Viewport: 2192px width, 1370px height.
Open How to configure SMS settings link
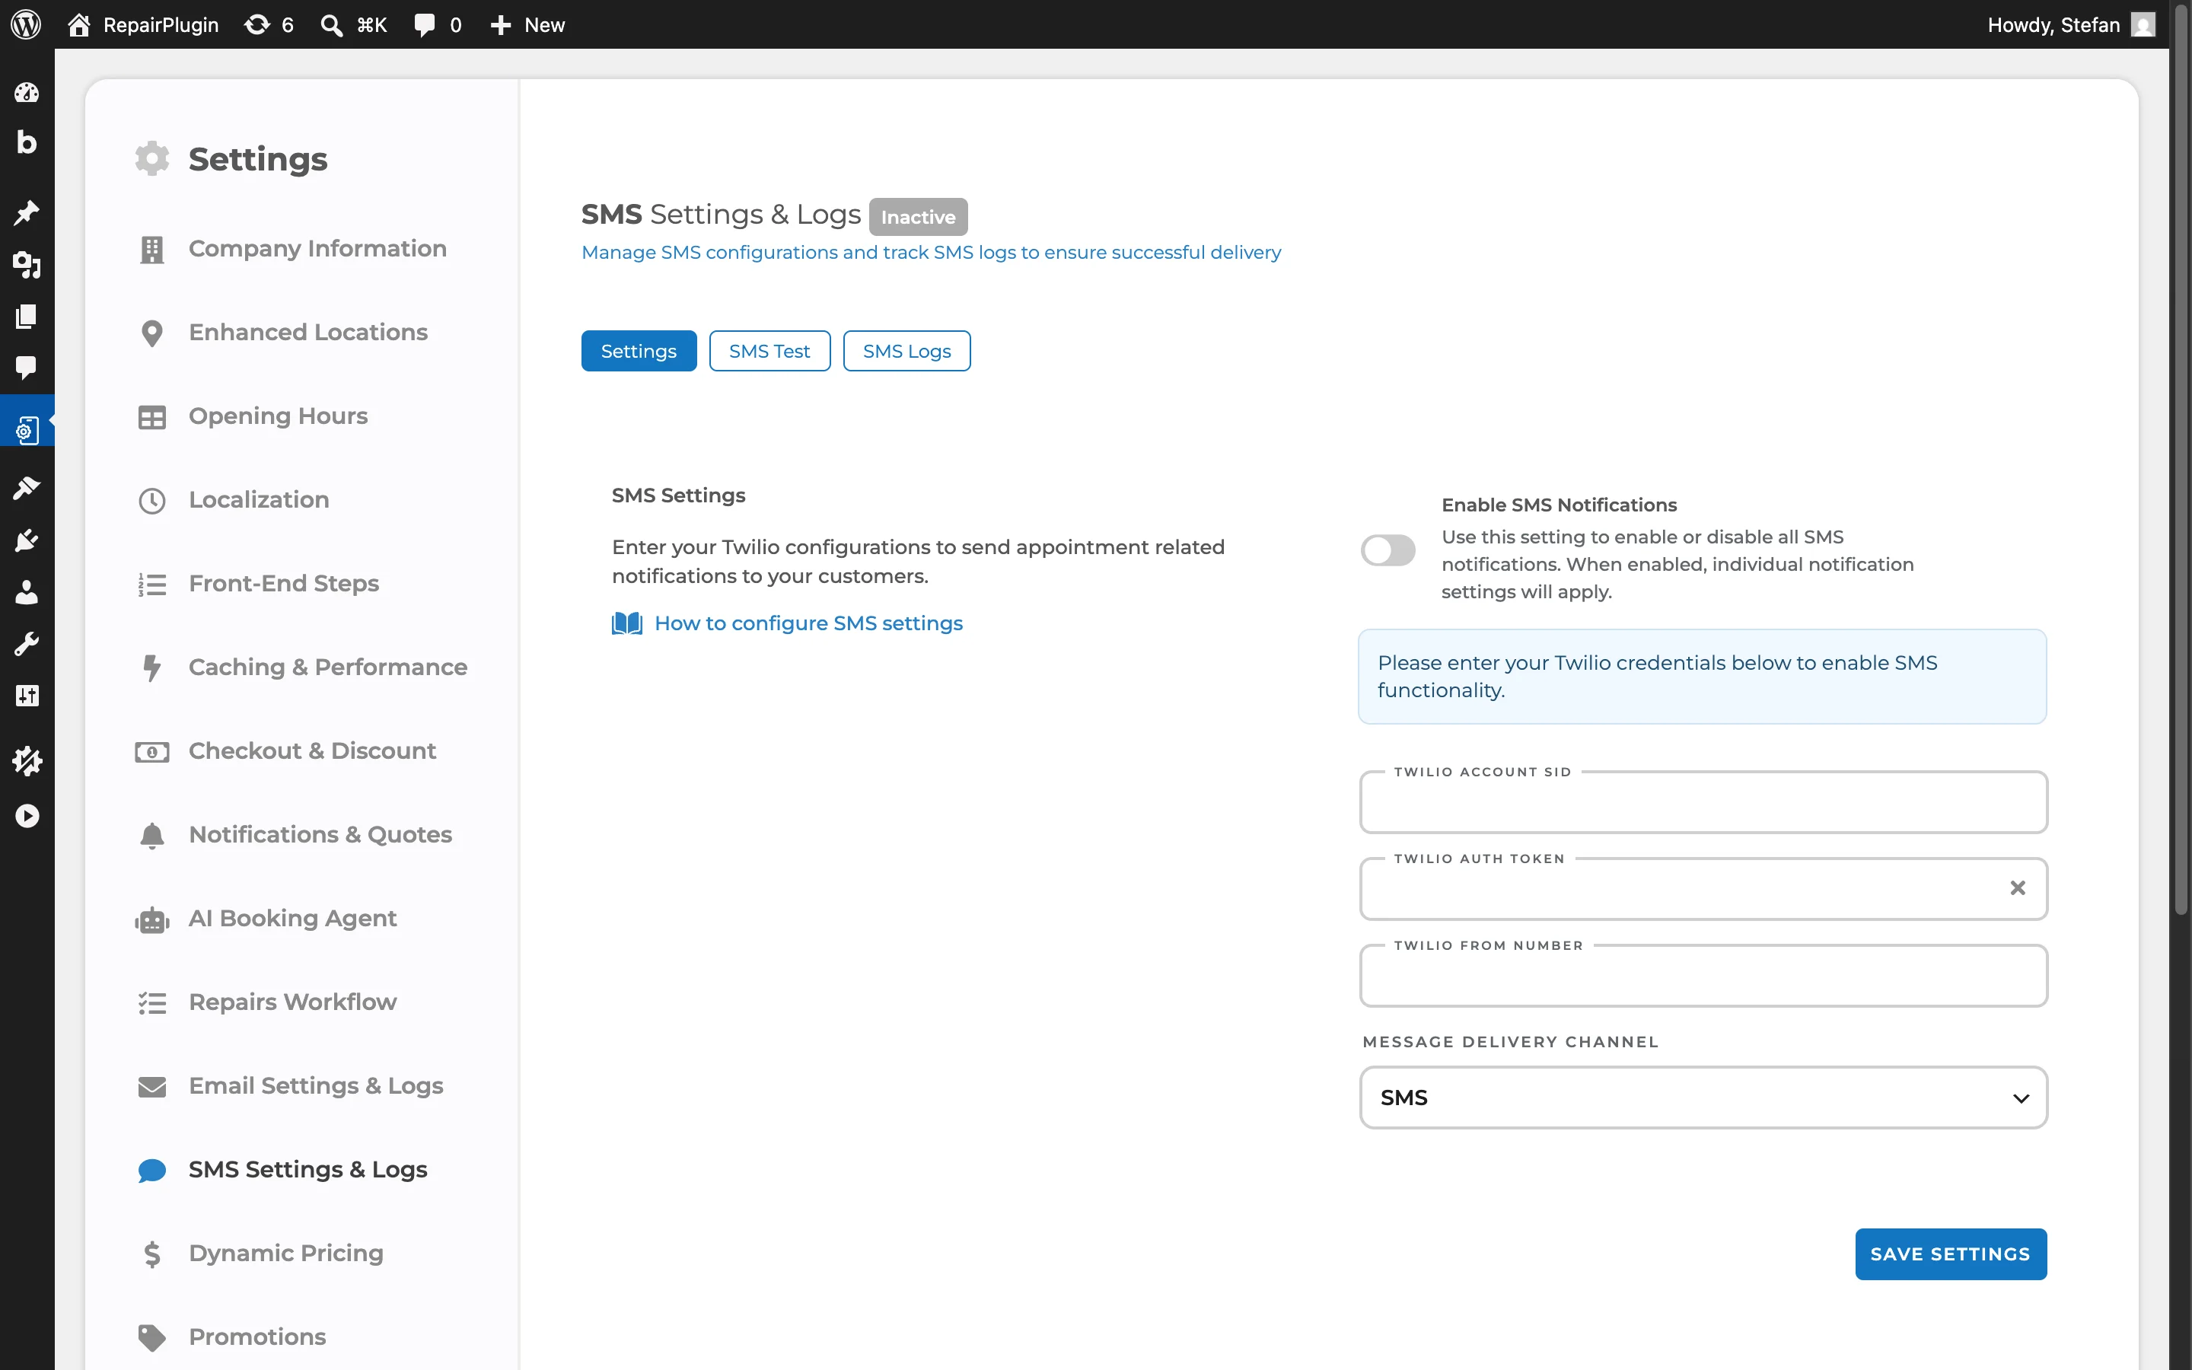(808, 623)
